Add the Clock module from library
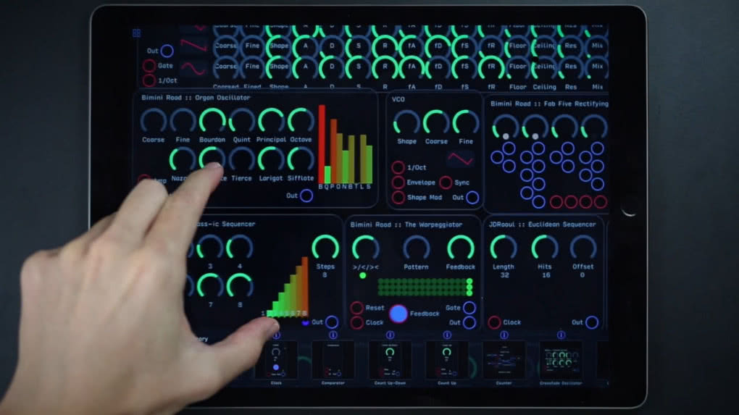 click(276, 361)
